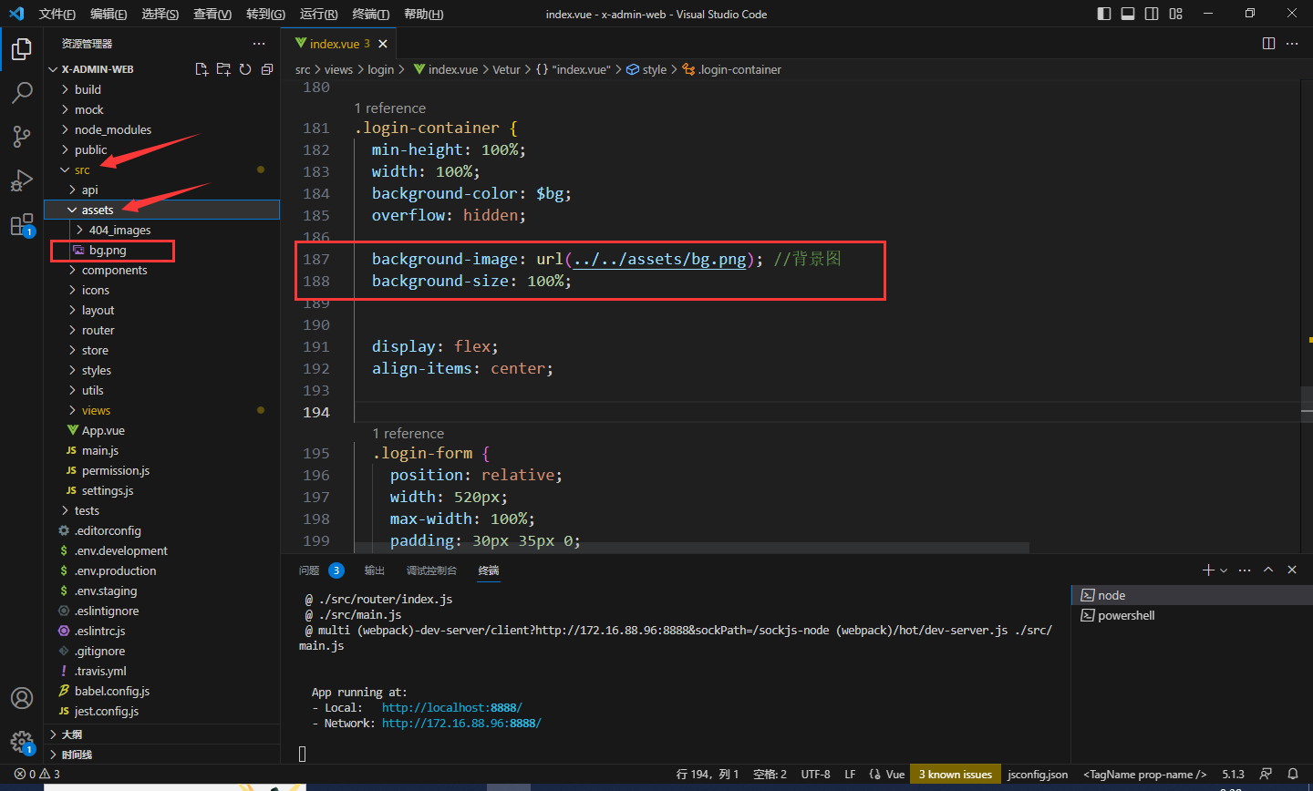Open terminal panel more actions menu

[1245, 570]
